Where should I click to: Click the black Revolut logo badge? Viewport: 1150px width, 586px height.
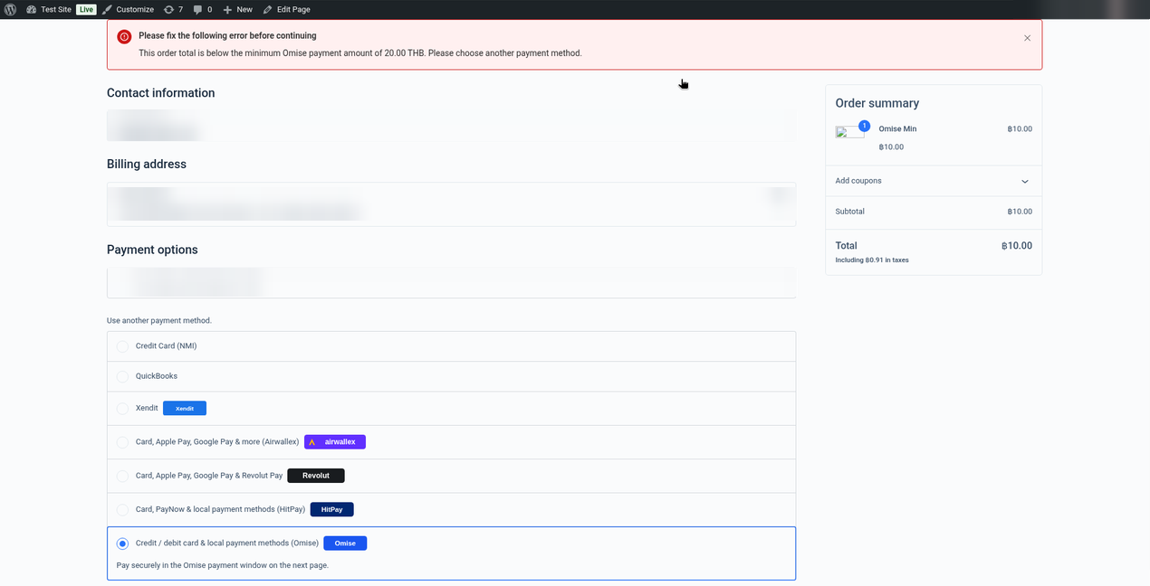pyautogui.click(x=316, y=476)
